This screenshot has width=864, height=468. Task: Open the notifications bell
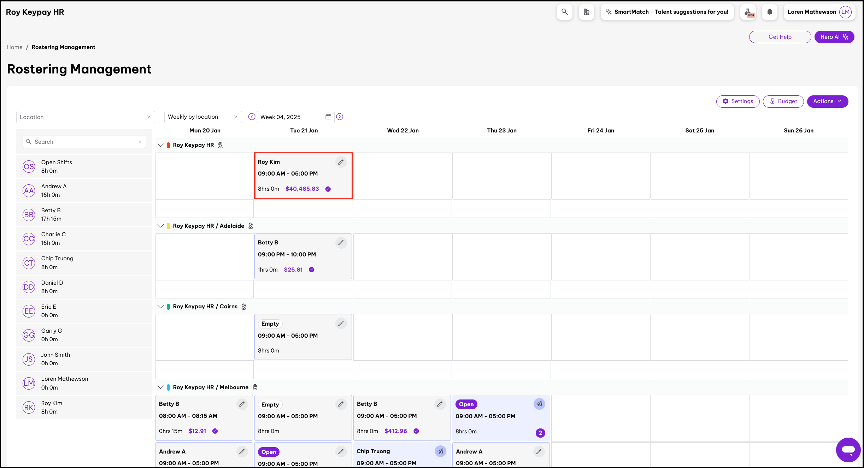[769, 12]
